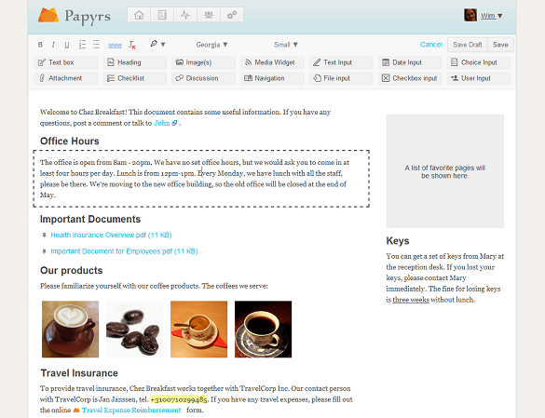Viewport: 545px width, 418px height.
Task: Add a Choice Input field
Action: (479, 62)
